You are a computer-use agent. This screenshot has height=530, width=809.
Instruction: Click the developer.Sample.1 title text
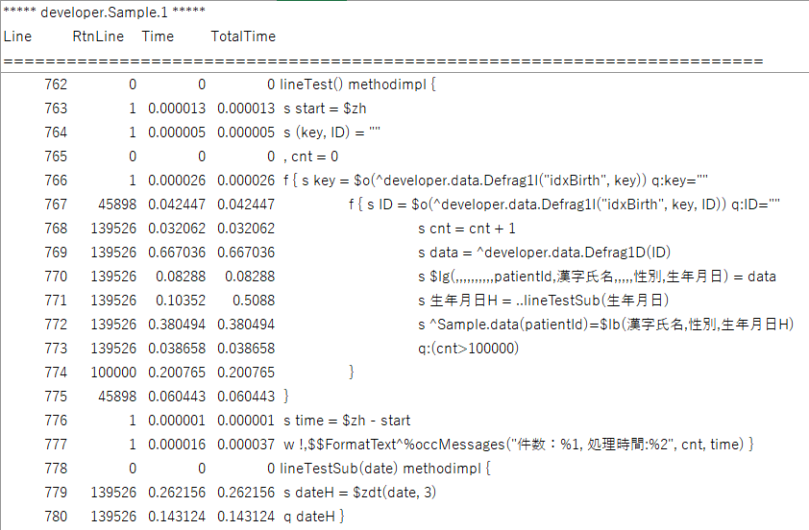pyautogui.click(x=70, y=11)
